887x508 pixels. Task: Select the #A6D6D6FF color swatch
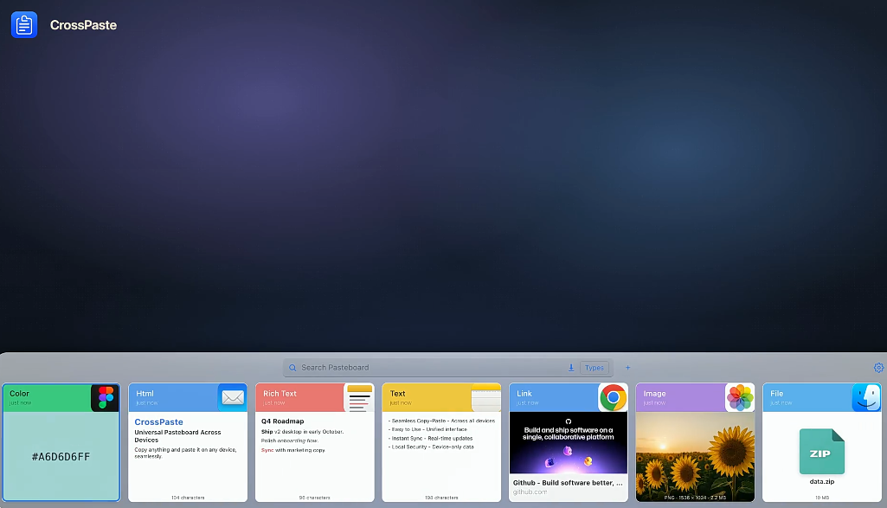pos(61,456)
